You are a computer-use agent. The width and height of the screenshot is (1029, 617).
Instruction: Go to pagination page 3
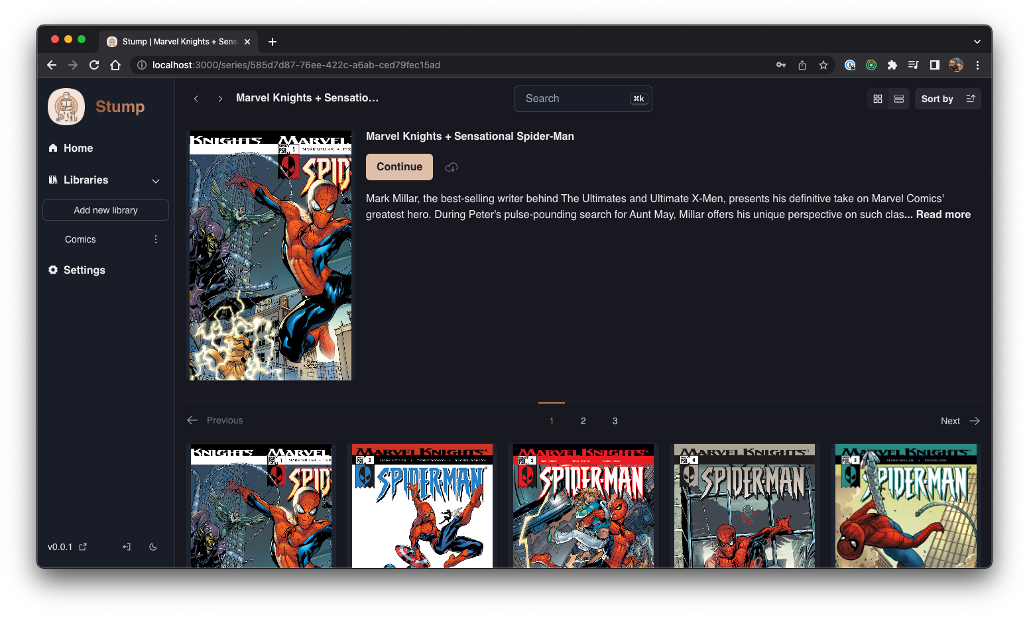[x=615, y=421]
